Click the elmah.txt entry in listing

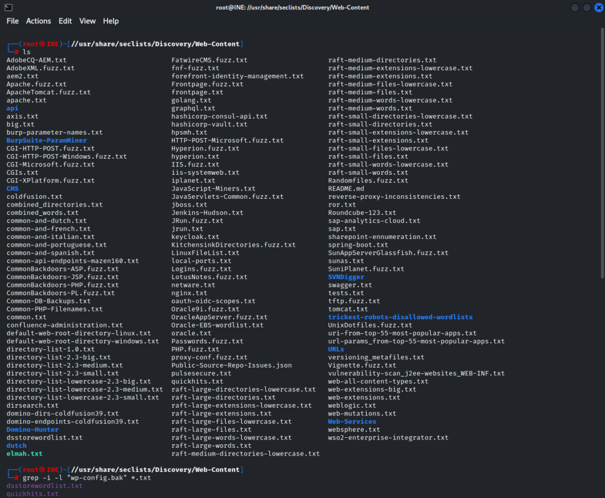tap(24, 454)
